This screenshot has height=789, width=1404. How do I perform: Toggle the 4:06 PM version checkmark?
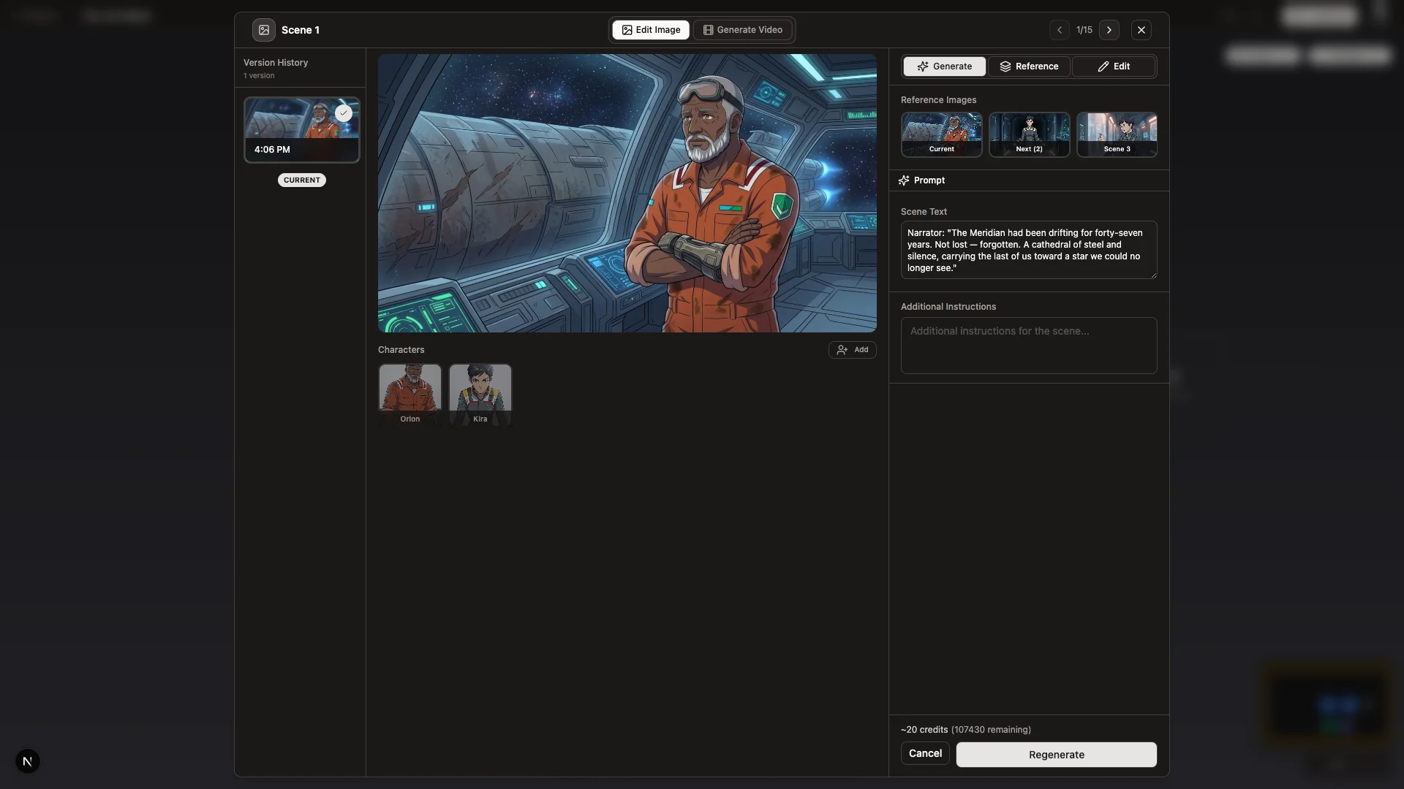coord(344,113)
